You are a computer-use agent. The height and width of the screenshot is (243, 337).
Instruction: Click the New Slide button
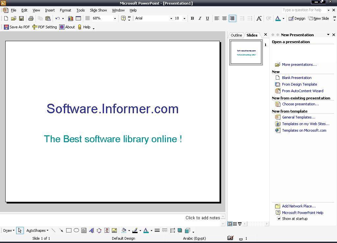coord(319,18)
